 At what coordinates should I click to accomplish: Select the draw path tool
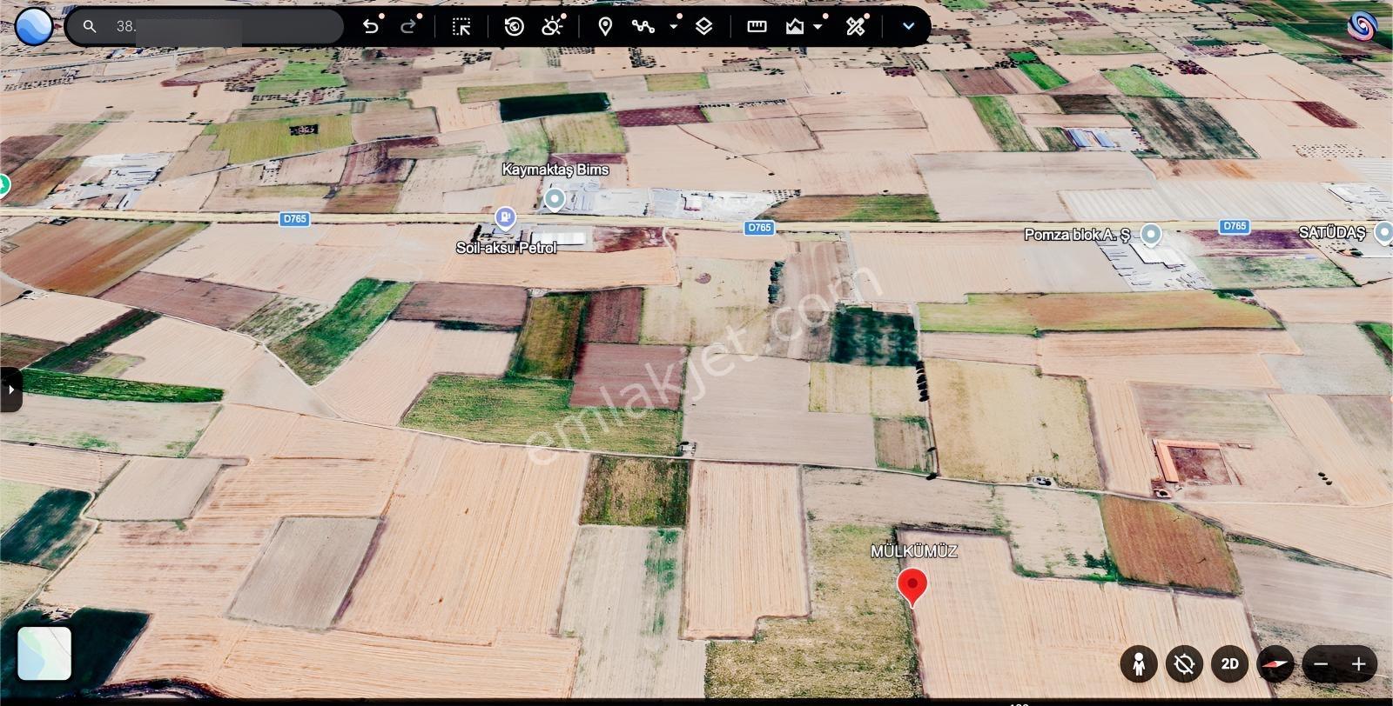(x=643, y=27)
